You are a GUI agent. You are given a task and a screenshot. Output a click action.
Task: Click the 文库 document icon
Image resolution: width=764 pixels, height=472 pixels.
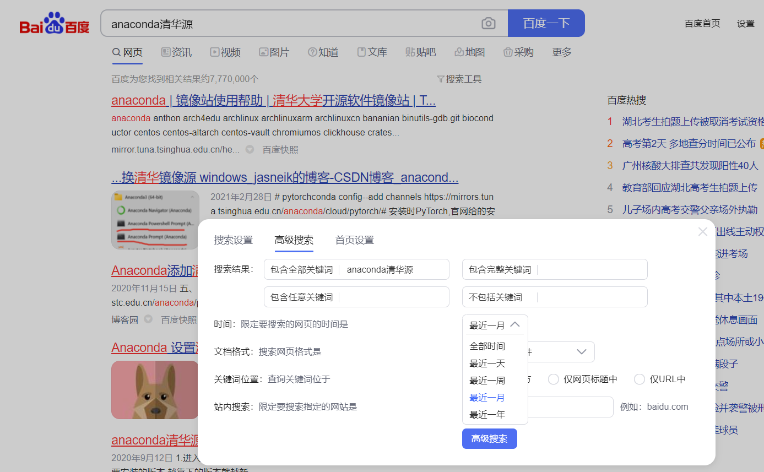point(362,52)
